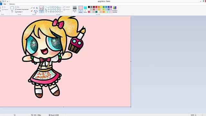Open the Size (Boyut) line thickness dropdown
Image resolution: width=206 pixels, height=116 pixels.
click(75, 9)
